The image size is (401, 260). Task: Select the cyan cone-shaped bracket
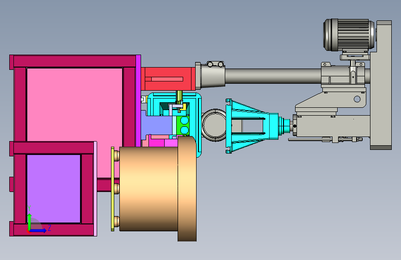(252, 126)
